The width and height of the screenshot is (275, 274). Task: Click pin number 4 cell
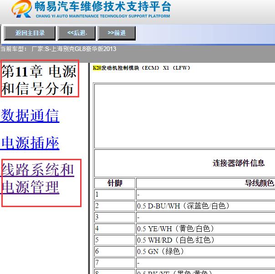tap(115, 228)
